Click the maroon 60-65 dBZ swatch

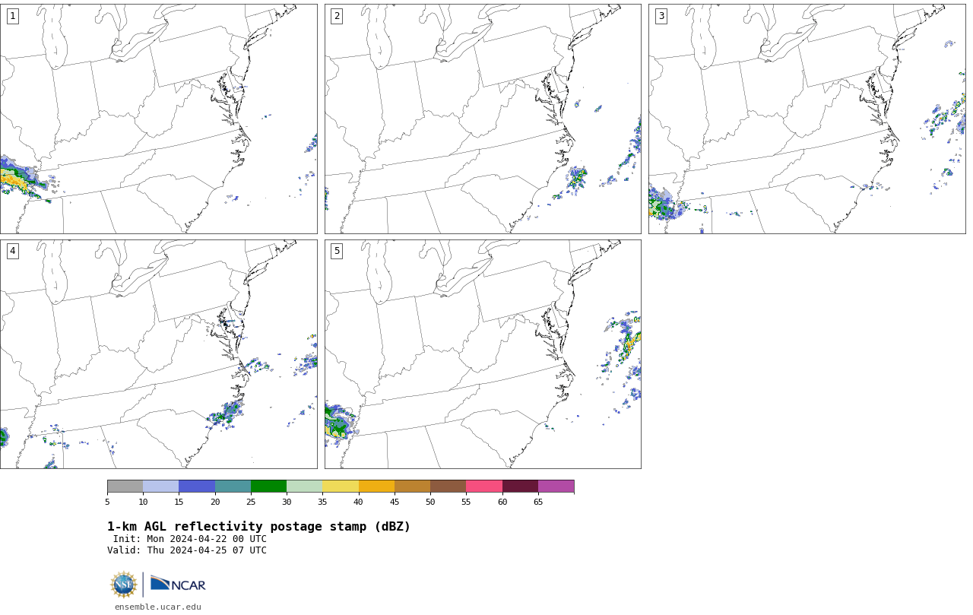520,487
